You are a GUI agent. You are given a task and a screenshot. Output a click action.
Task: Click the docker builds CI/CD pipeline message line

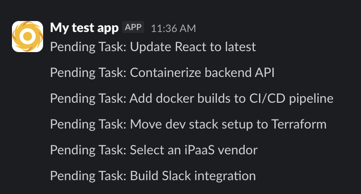192,98
